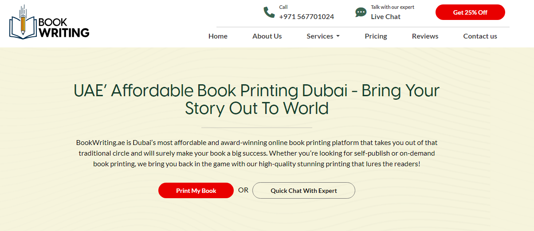The width and height of the screenshot is (534, 231).
Task: Click the BookWriting.ae description paragraph
Action: click(256, 153)
